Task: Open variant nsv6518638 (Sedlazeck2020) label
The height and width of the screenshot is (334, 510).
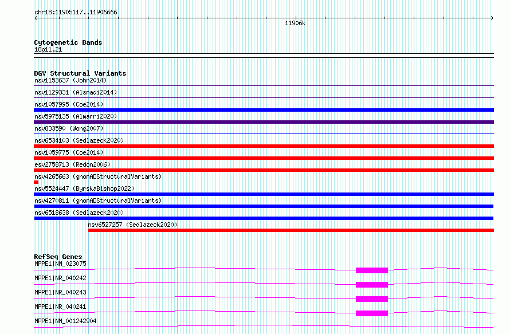Action: pyautogui.click(x=79, y=213)
